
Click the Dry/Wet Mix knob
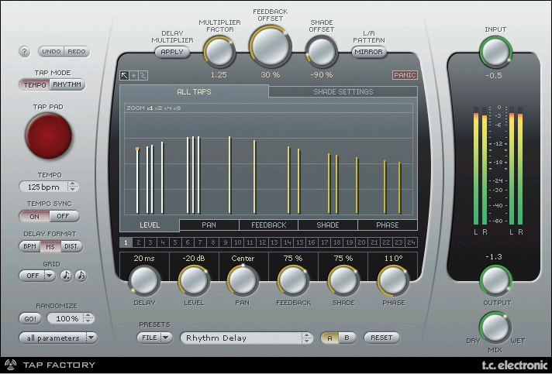[495, 328]
